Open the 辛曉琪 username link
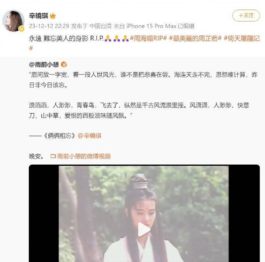The width and height of the screenshot is (265, 262). point(38,16)
